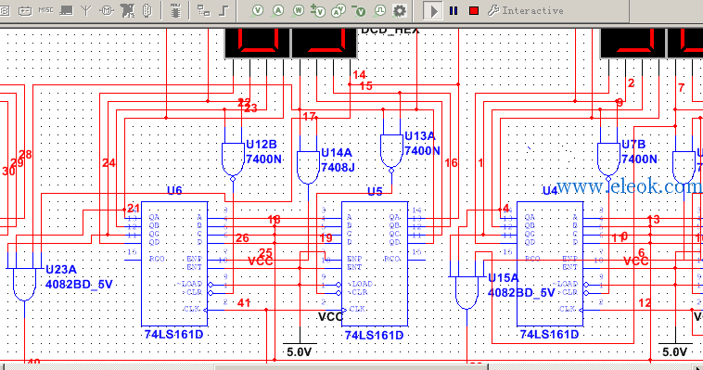Select the Place Power Source battery icon
Image resolution: width=703 pixels, height=370 pixels.
(x=25, y=10)
